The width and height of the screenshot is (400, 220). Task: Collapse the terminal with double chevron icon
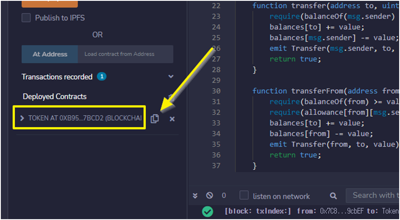pyautogui.click(x=195, y=195)
